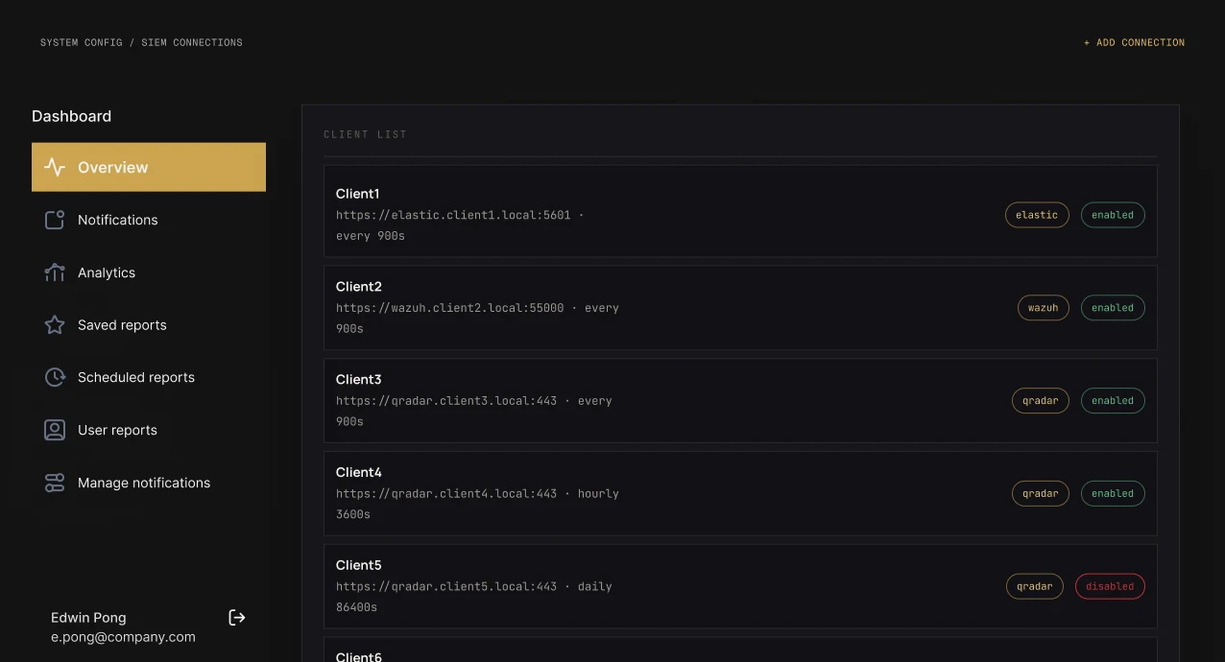The height and width of the screenshot is (662, 1225).
Task: Click the User reports person icon
Action: pos(55,430)
